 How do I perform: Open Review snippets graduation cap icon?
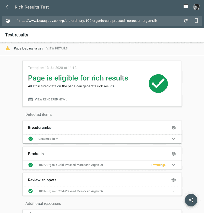pyautogui.click(x=173, y=180)
